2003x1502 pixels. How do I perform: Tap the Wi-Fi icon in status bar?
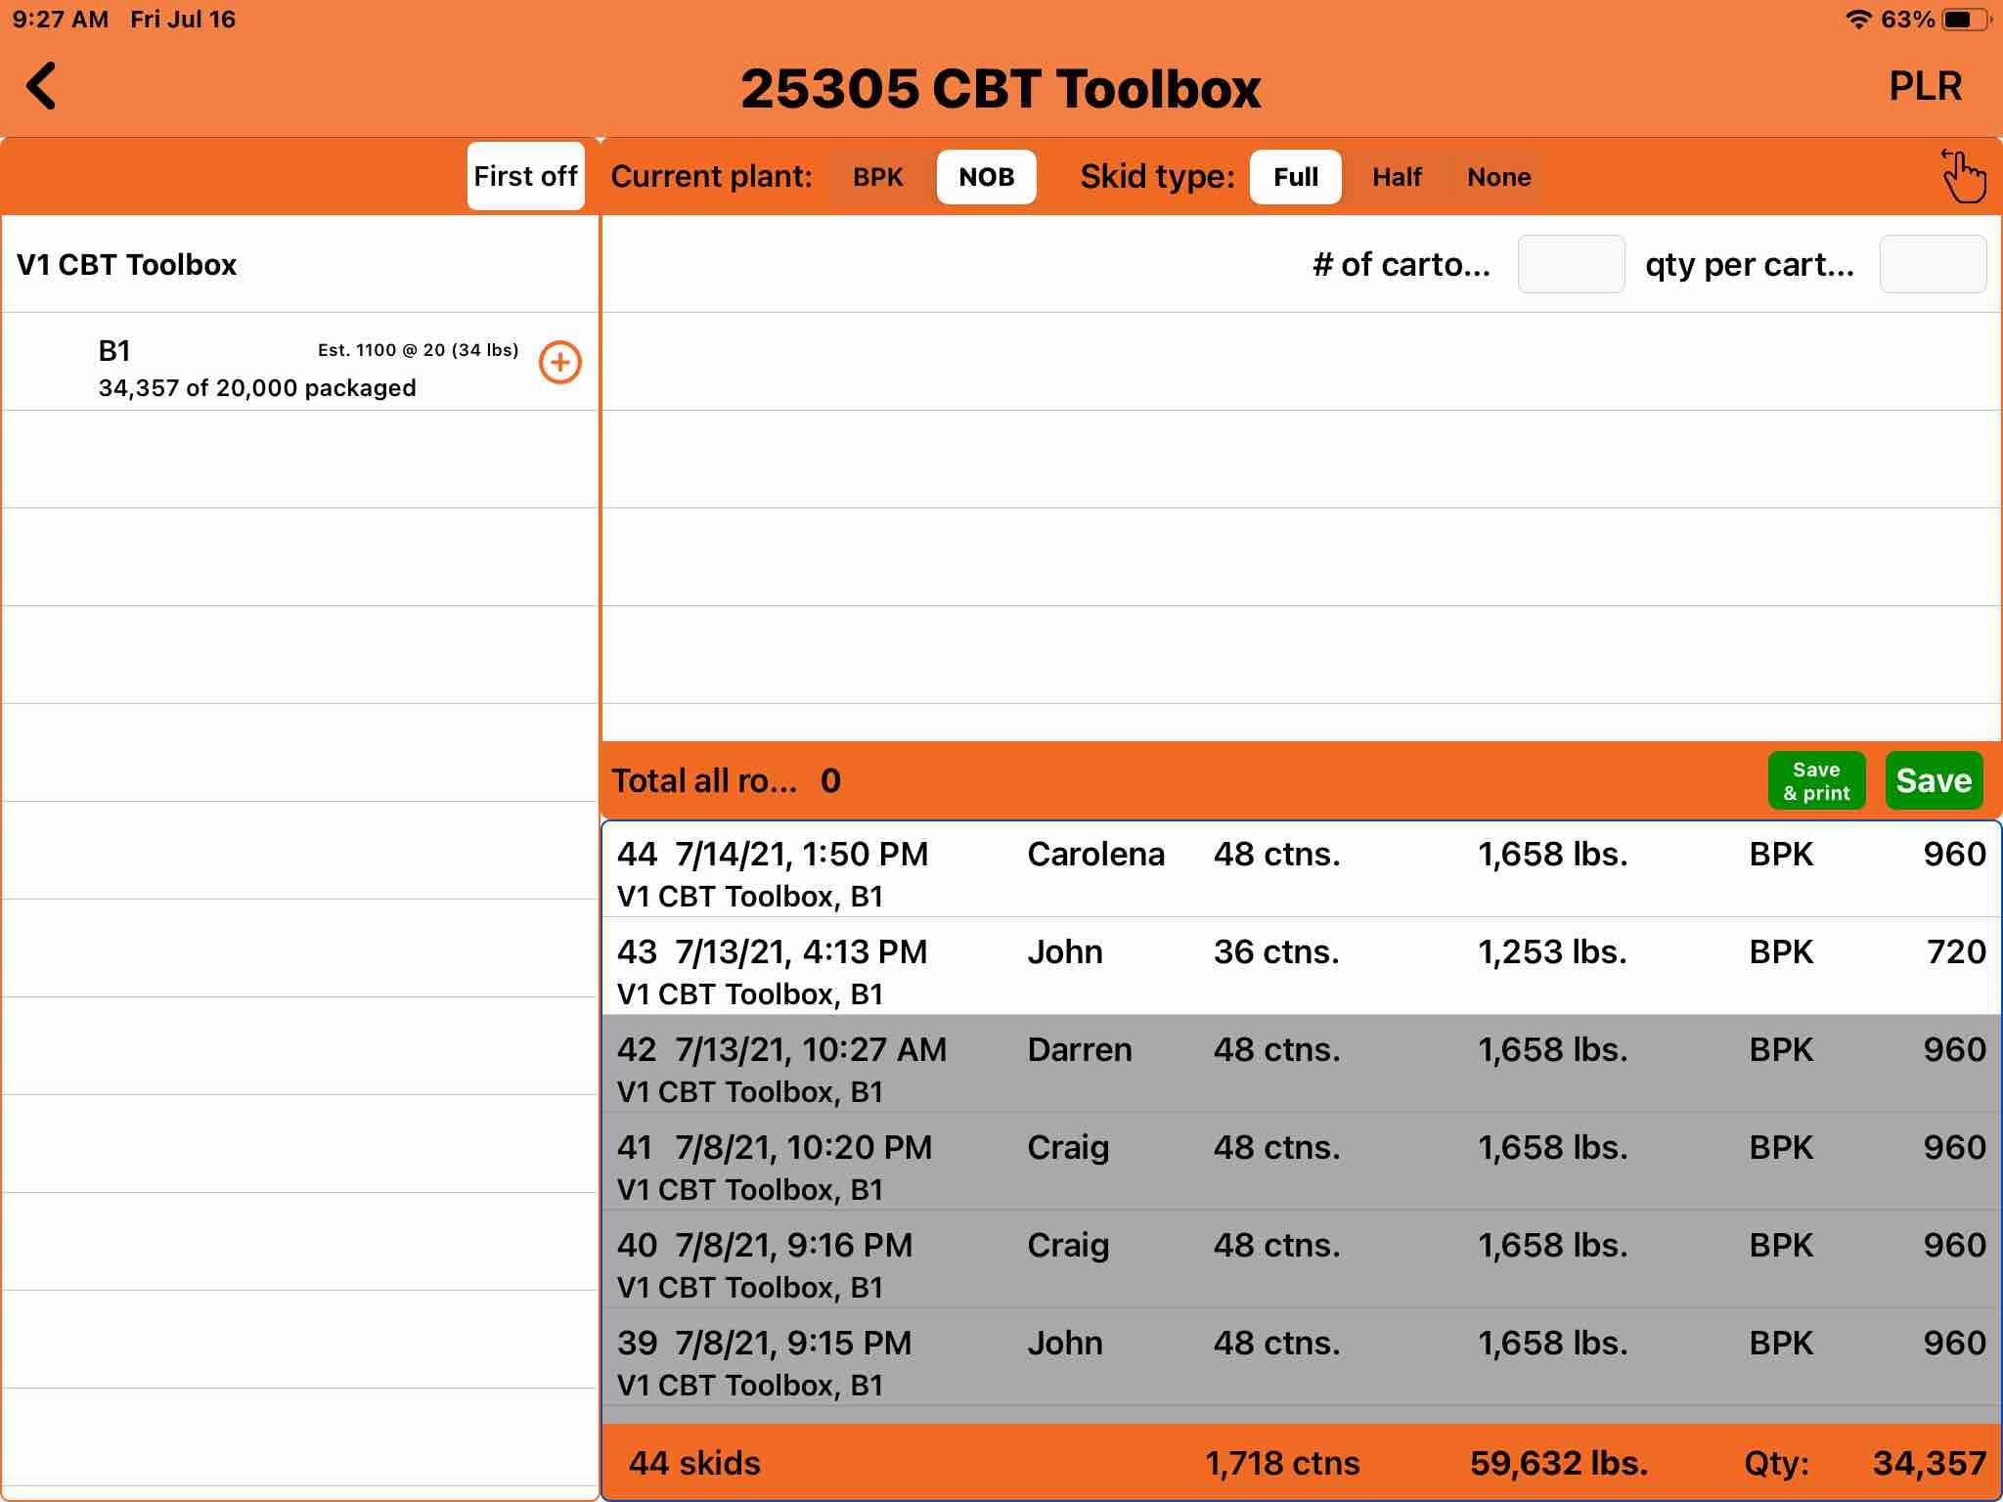click(x=1858, y=20)
